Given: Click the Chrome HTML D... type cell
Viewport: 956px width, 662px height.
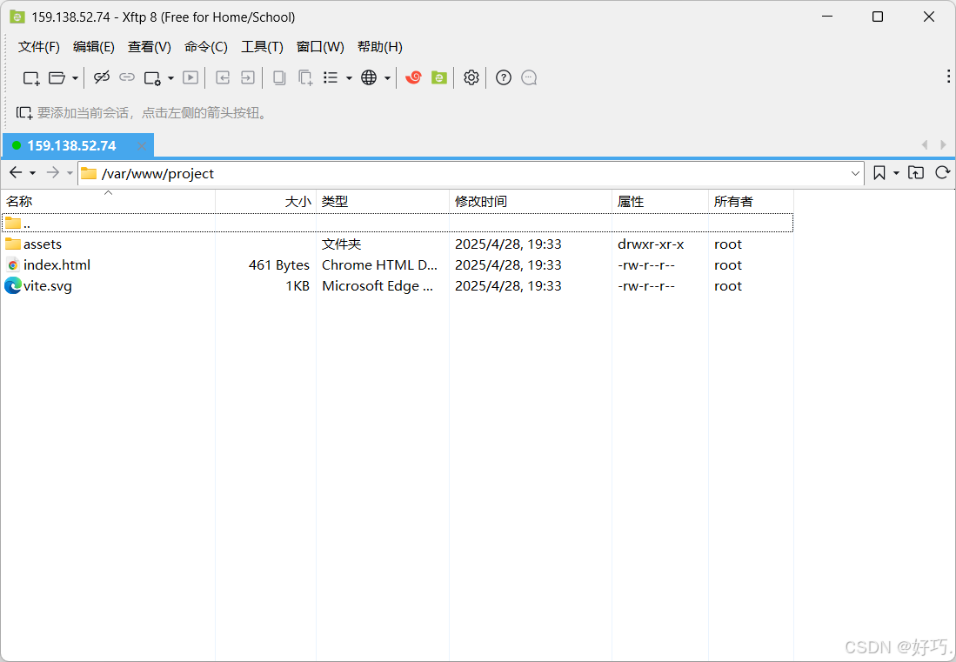Looking at the screenshot, I should click(x=379, y=265).
